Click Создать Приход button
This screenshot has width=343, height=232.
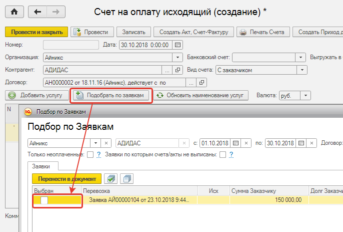318,32
